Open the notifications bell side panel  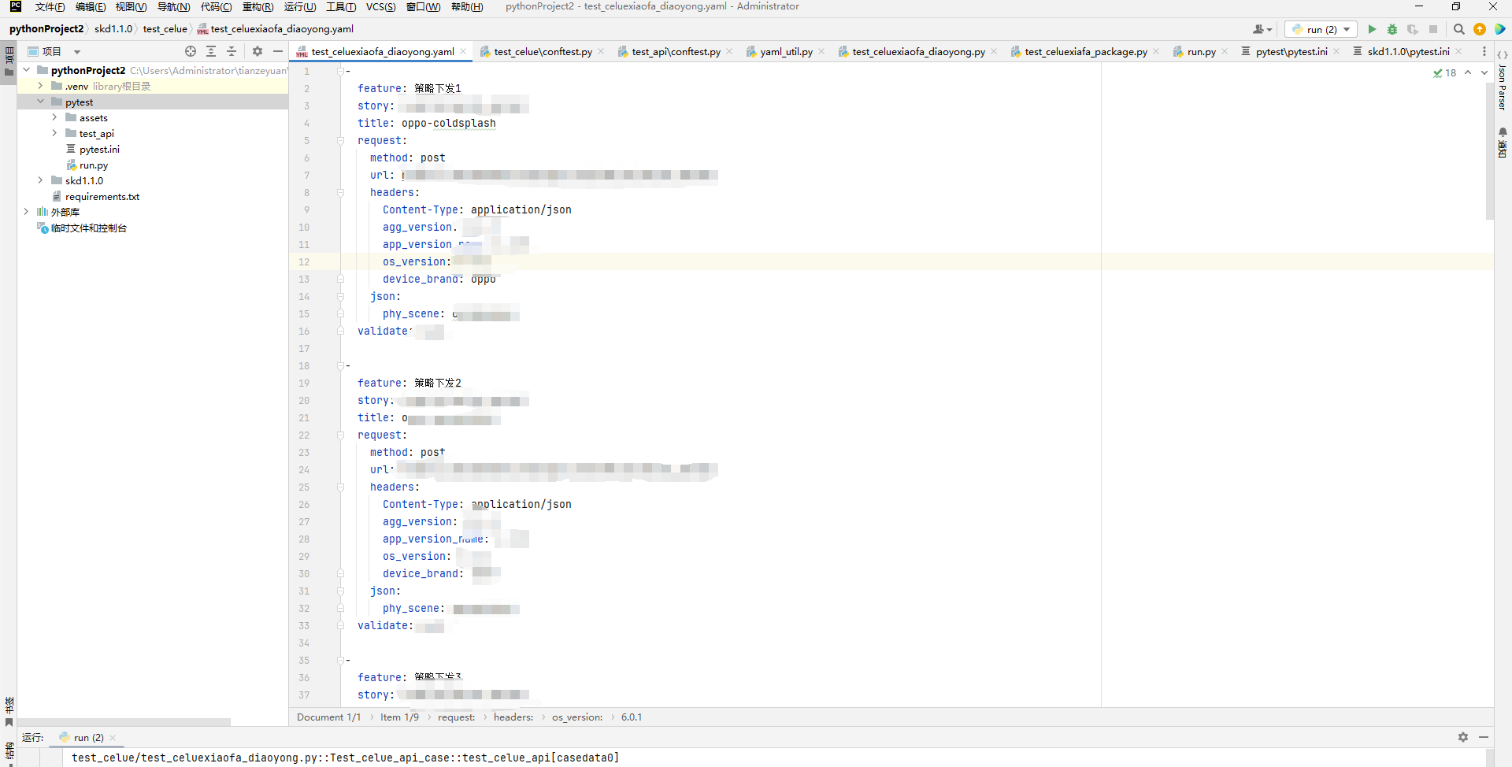[x=1503, y=143]
